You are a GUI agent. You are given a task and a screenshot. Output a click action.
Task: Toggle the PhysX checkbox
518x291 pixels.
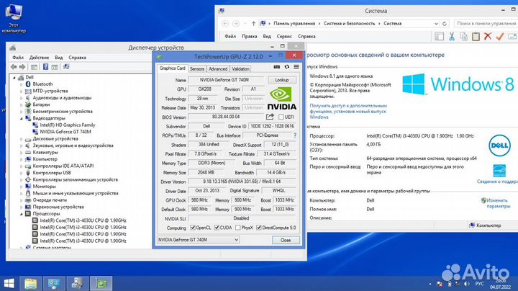pos(238,228)
